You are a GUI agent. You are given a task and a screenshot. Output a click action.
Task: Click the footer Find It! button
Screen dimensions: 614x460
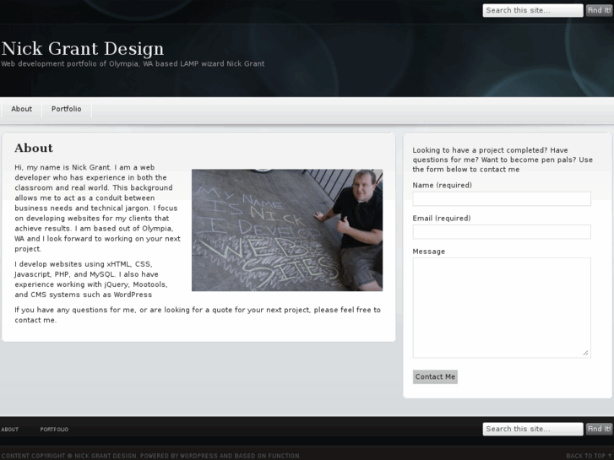(x=599, y=429)
